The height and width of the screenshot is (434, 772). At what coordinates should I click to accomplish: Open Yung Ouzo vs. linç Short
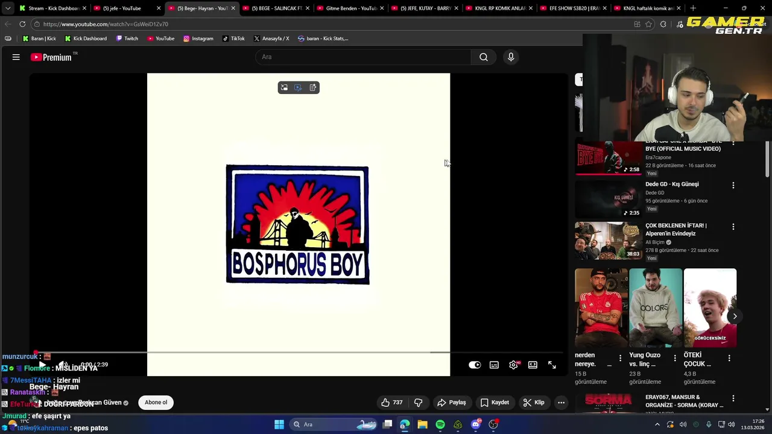click(x=656, y=308)
